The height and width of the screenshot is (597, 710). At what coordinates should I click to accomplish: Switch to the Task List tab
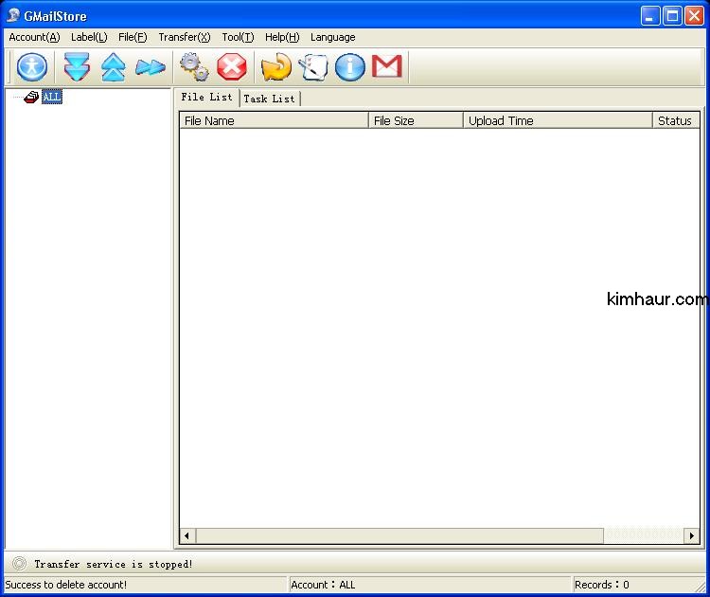click(x=269, y=99)
